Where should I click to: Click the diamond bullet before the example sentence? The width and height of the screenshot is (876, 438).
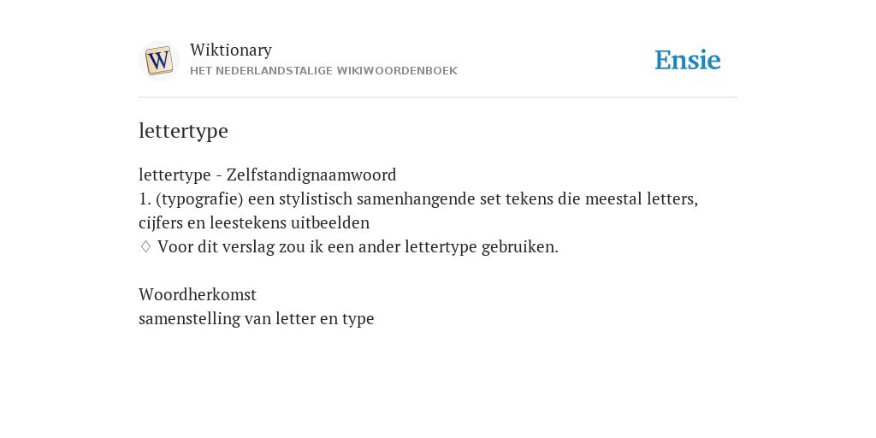[145, 246]
